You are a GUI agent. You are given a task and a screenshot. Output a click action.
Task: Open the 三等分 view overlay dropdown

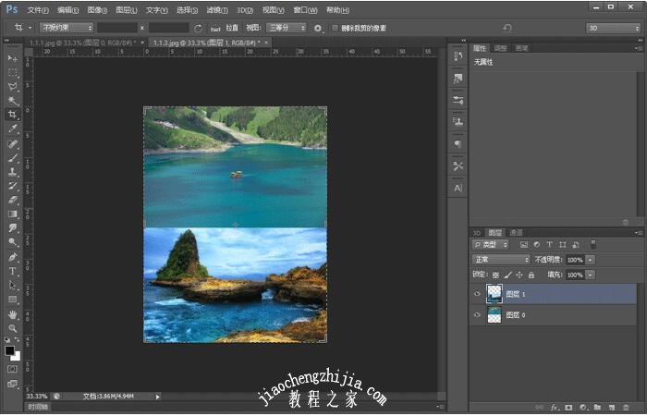pyautogui.click(x=281, y=28)
